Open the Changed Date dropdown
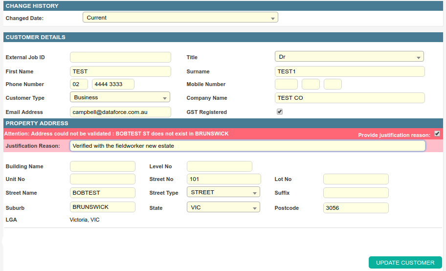Viewport: 446px width, 271px height. (180, 18)
